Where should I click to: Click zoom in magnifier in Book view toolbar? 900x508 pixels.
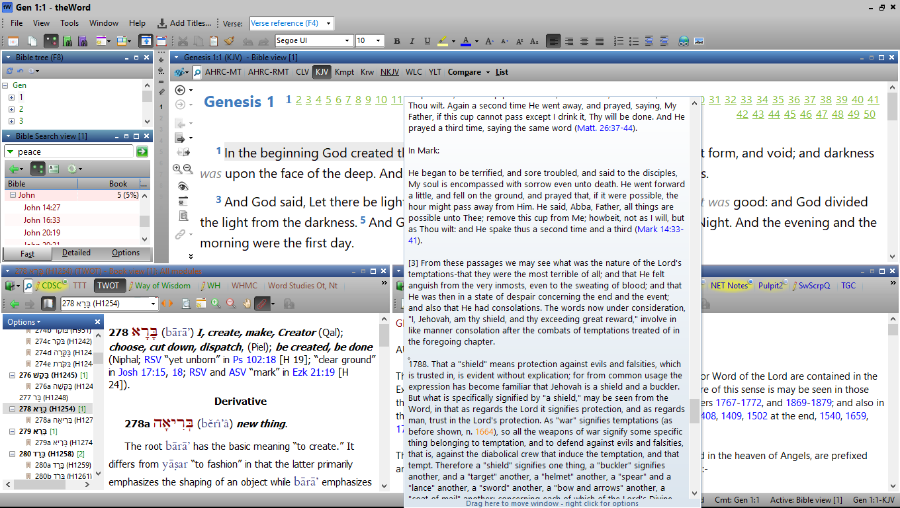(216, 304)
